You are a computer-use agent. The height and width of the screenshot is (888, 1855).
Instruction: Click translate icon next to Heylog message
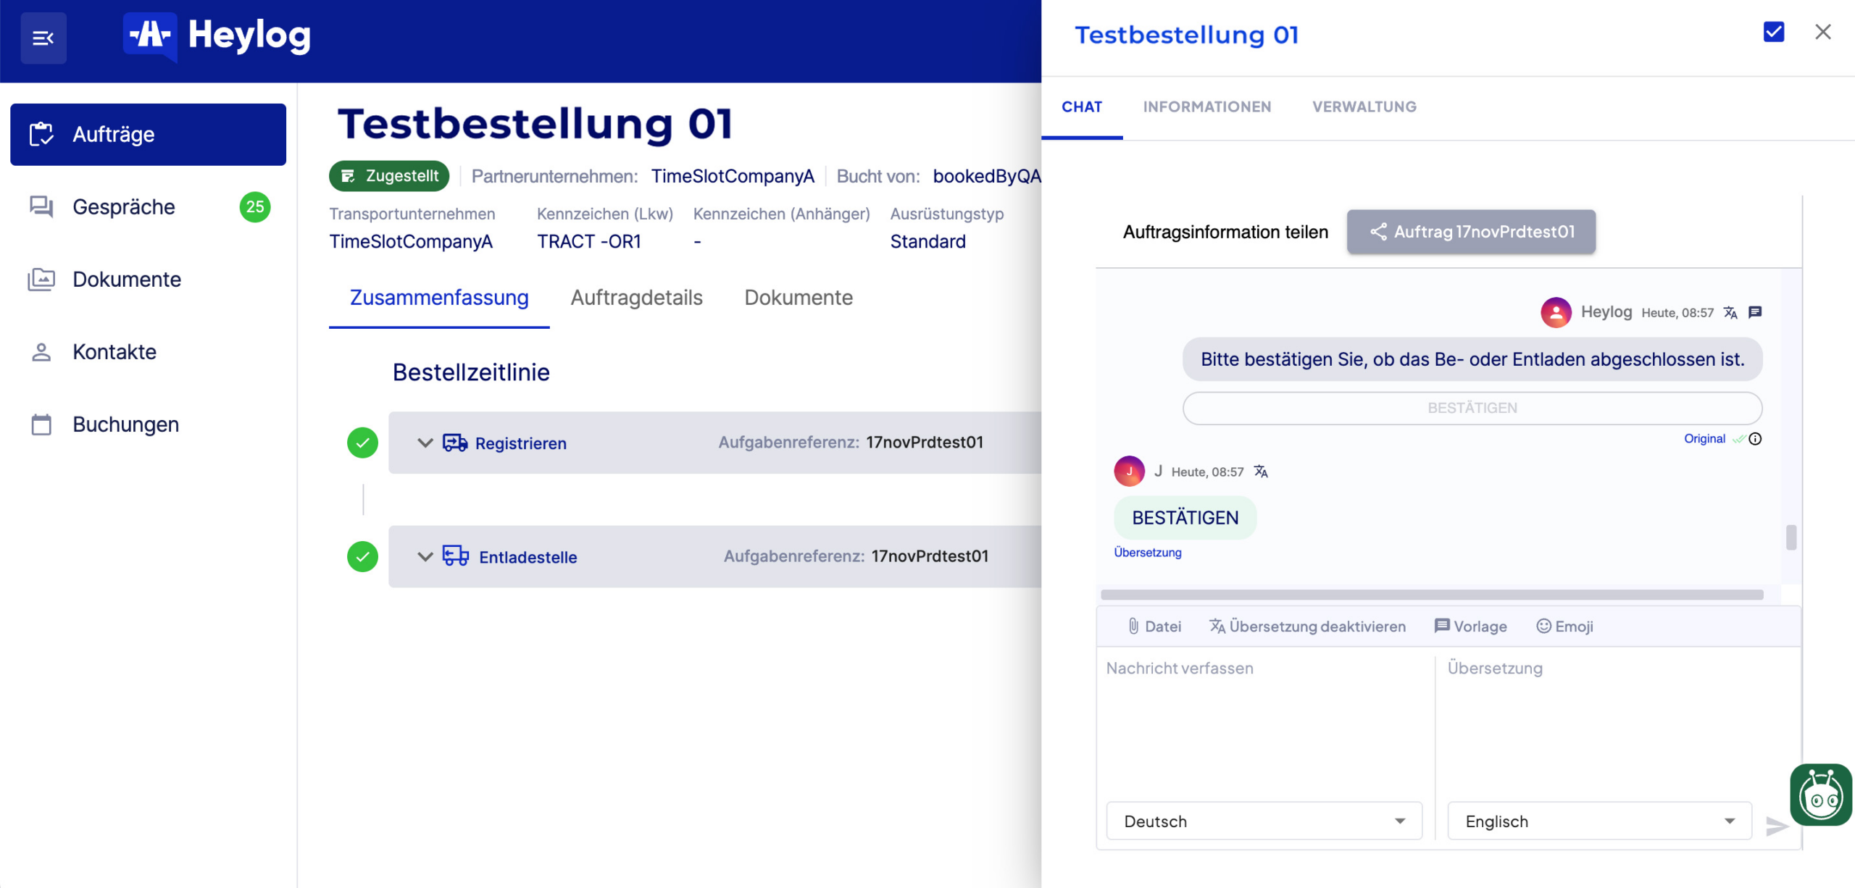click(x=1730, y=313)
